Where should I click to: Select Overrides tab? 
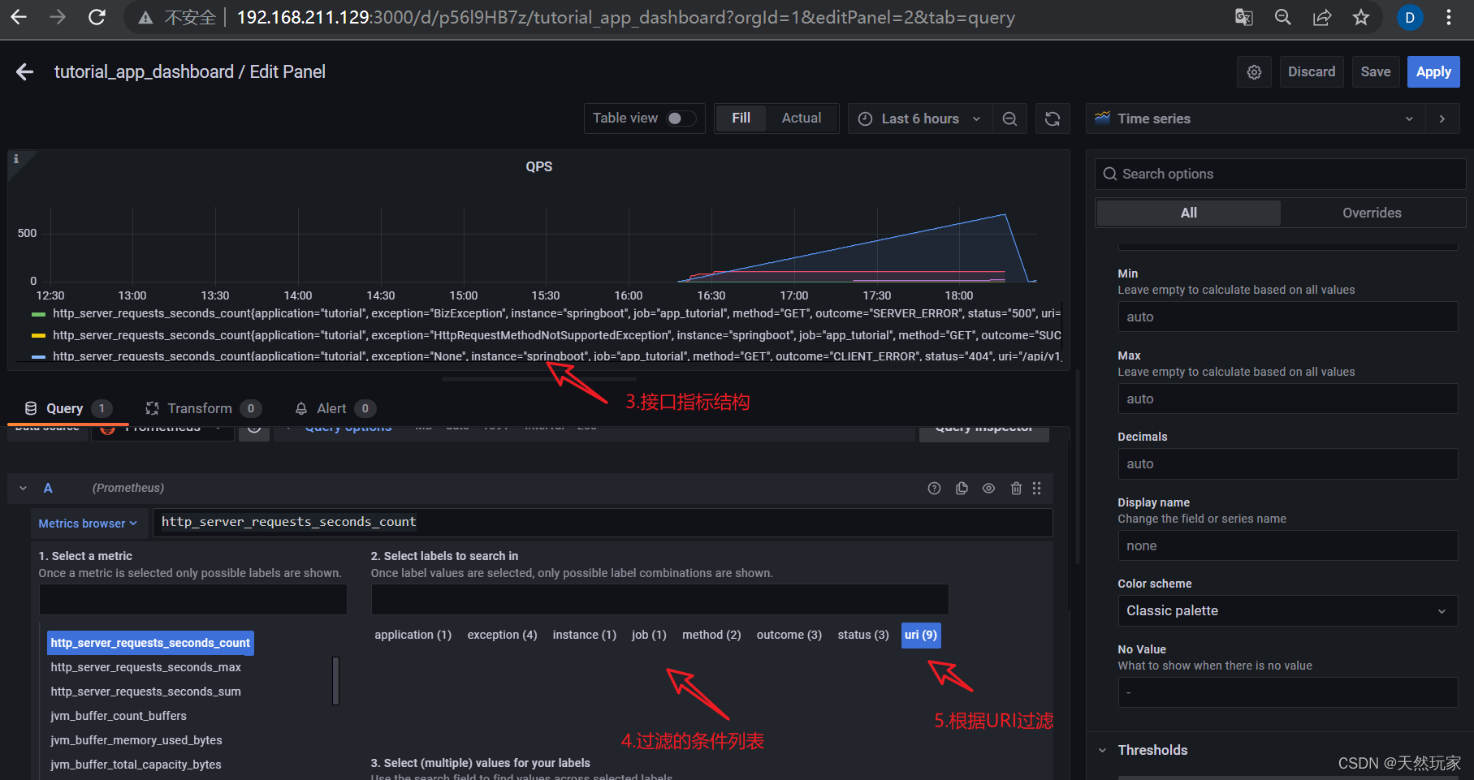point(1372,213)
